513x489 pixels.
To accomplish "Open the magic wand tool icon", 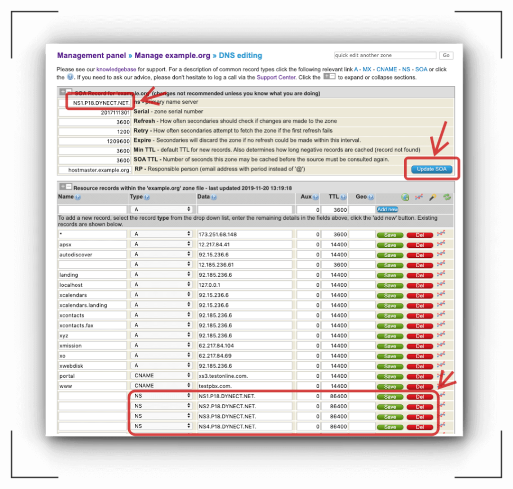I will (x=432, y=197).
